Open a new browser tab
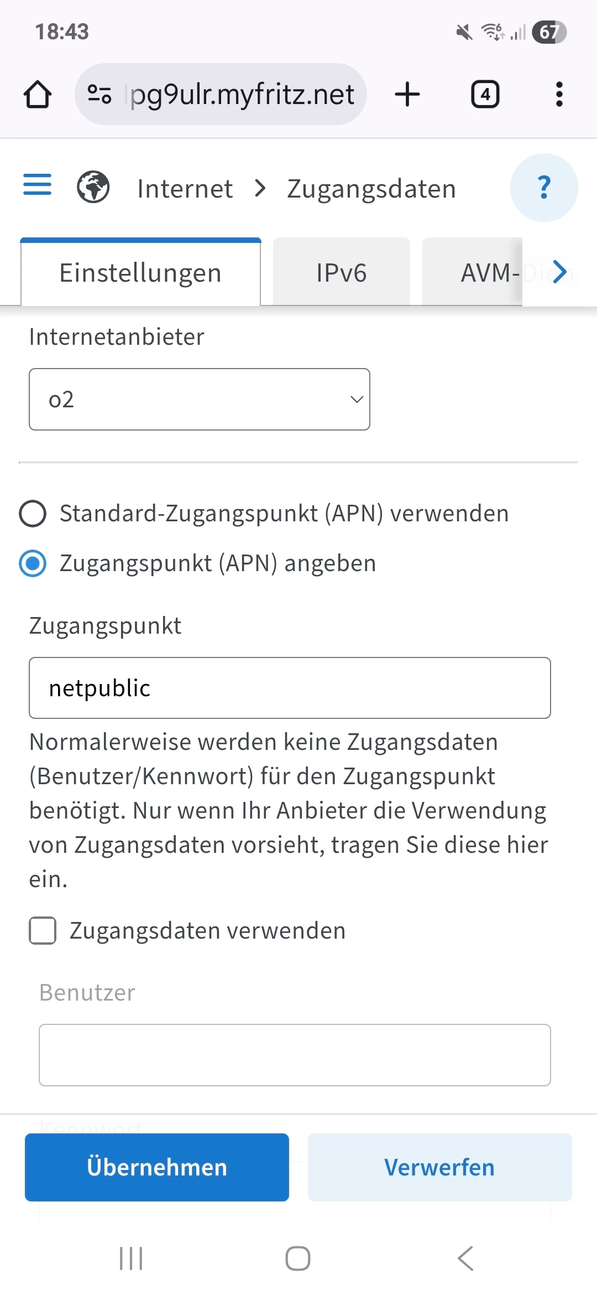Image resolution: width=597 pixels, height=1295 pixels. pos(407,94)
